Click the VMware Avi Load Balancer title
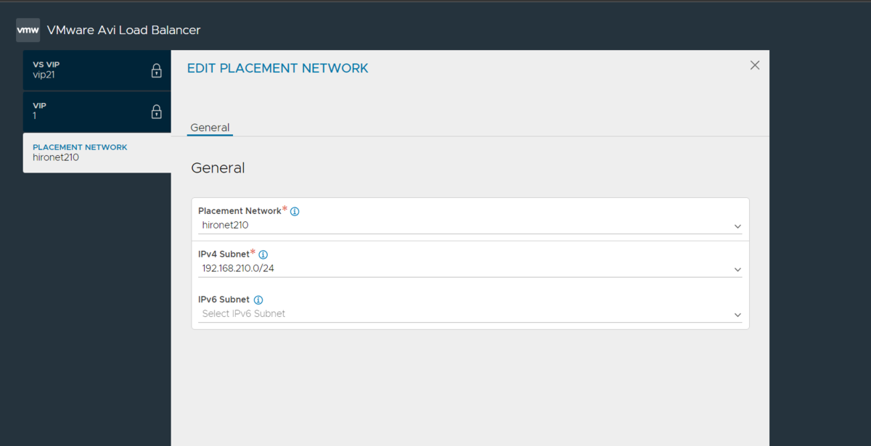 coord(123,30)
